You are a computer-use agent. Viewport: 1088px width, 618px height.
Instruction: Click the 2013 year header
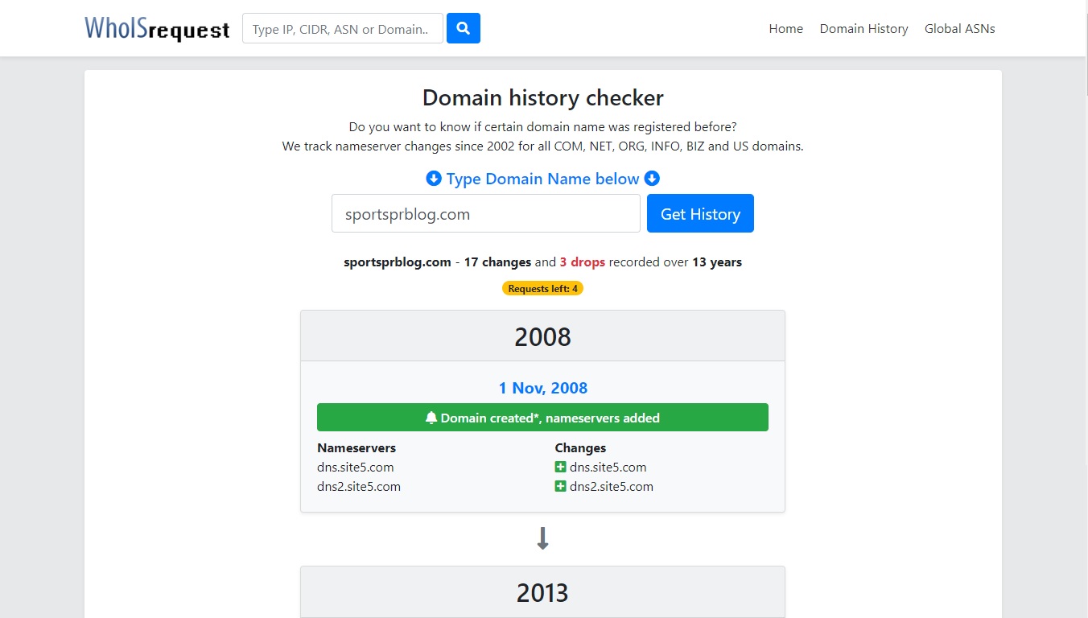[542, 592]
